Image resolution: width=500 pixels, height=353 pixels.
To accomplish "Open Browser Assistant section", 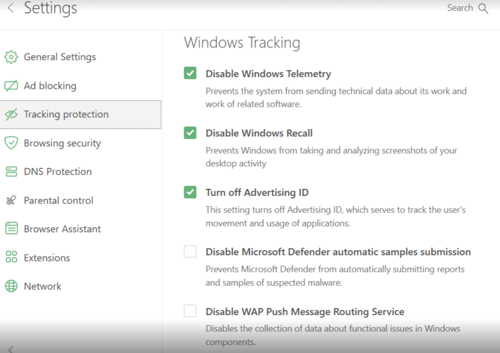I will [x=80, y=229].
